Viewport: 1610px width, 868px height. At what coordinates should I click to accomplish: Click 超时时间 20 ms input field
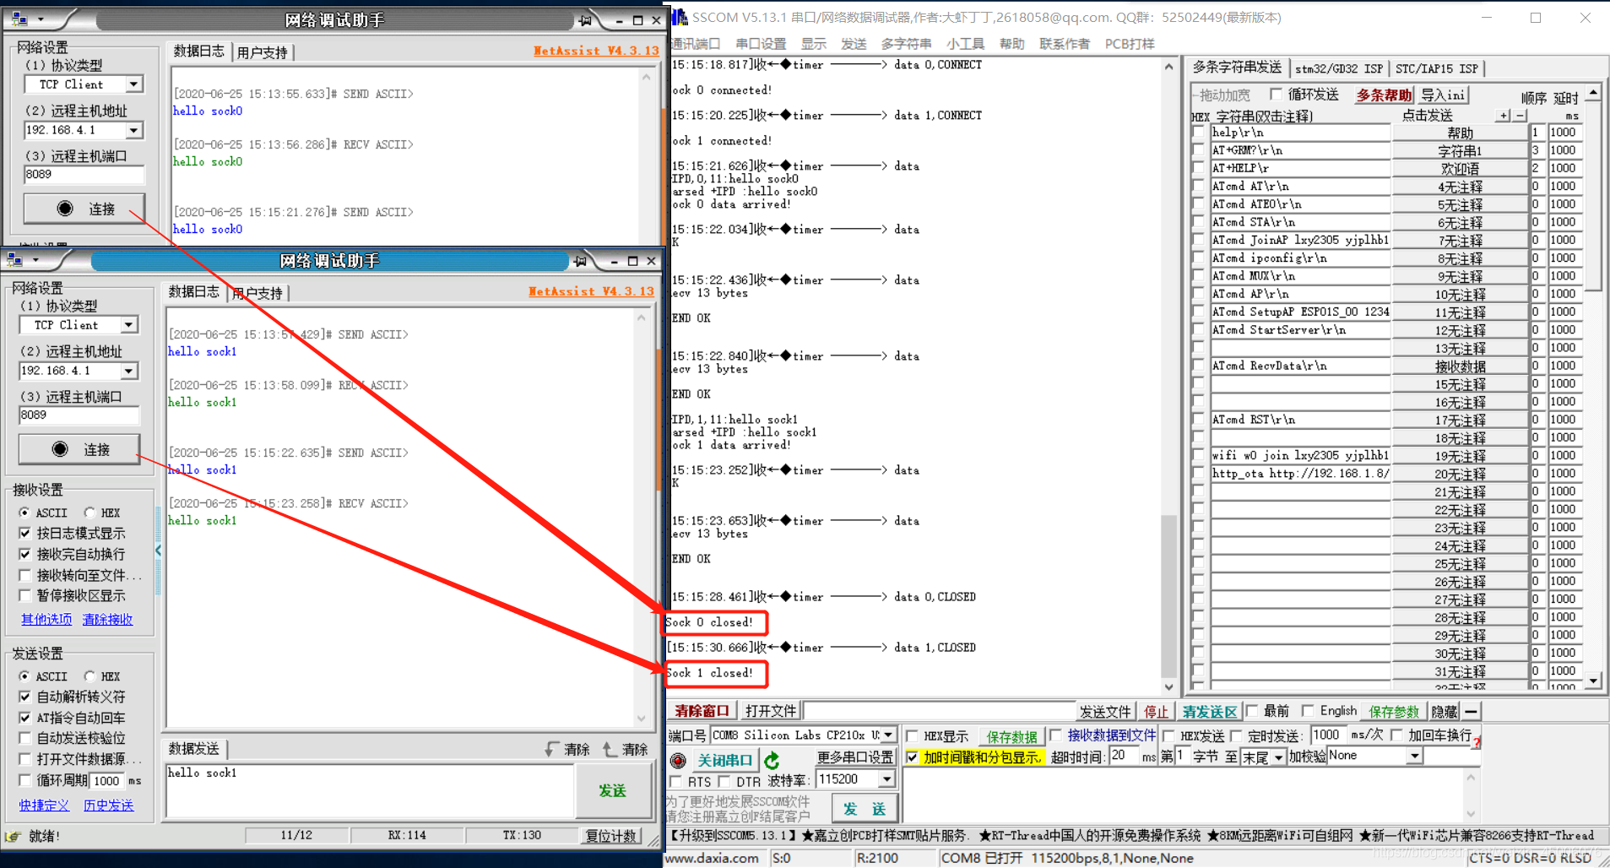tap(1125, 756)
